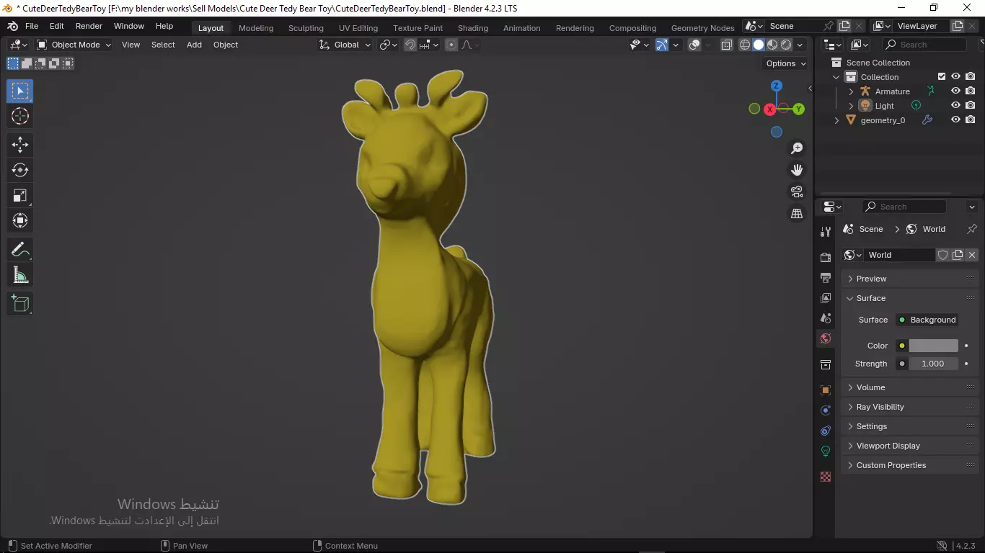Switch to the UV Editing workspace tab
The image size is (985, 553).
point(358,28)
